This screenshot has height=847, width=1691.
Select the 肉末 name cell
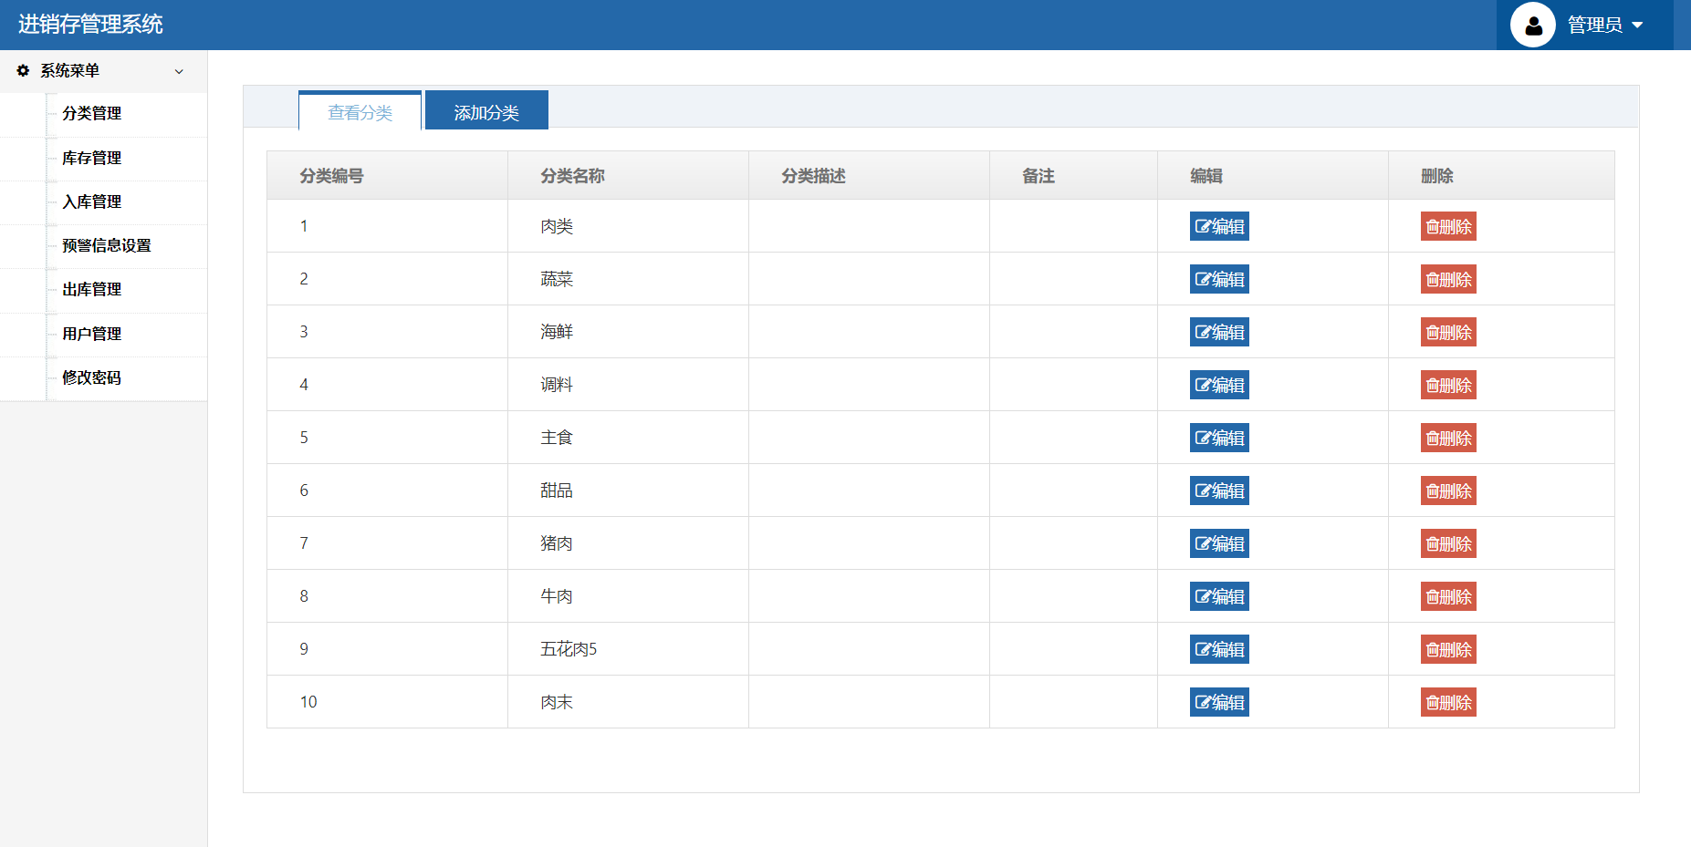coord(628,702)
